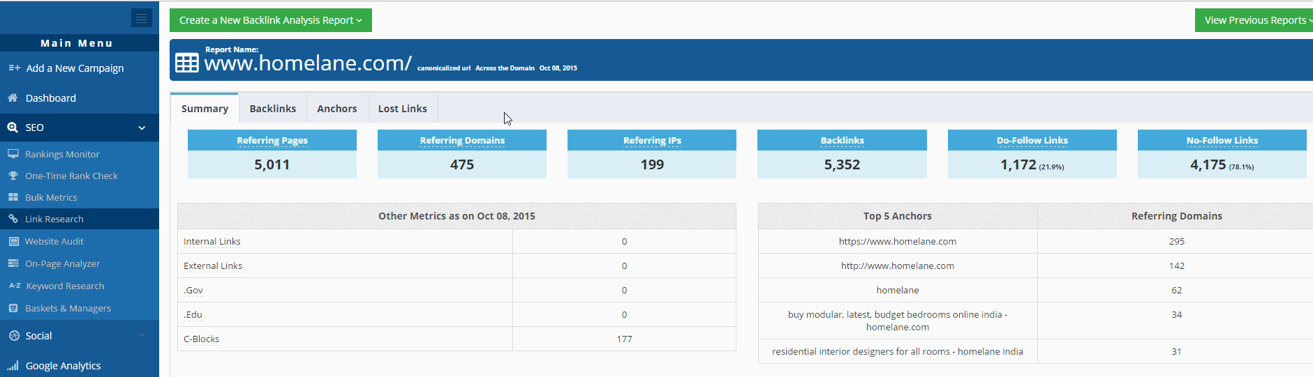Click the .Edu row label
The height and width of the screenshot is (377, 1313).
[x=193, y=314]
